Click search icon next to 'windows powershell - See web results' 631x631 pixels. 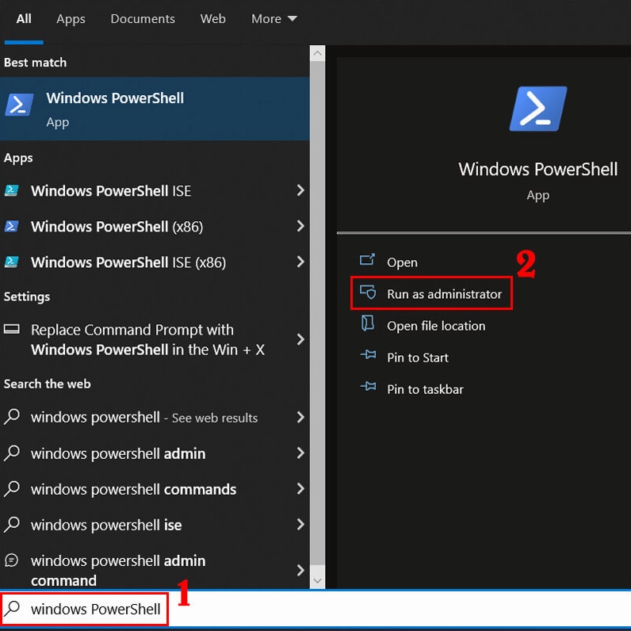pos(12,416)
